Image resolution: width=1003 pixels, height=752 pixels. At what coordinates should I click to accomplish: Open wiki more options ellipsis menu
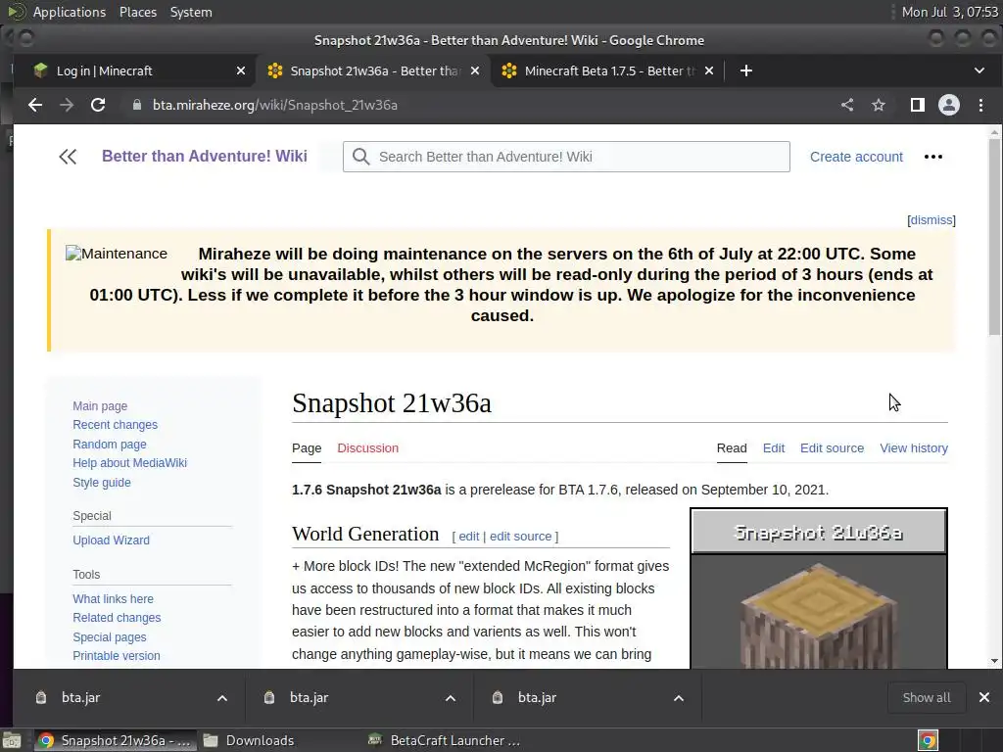[933, 157]
